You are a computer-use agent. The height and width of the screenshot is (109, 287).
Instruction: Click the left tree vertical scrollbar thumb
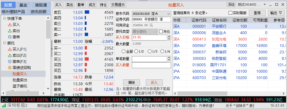point(48,29)
